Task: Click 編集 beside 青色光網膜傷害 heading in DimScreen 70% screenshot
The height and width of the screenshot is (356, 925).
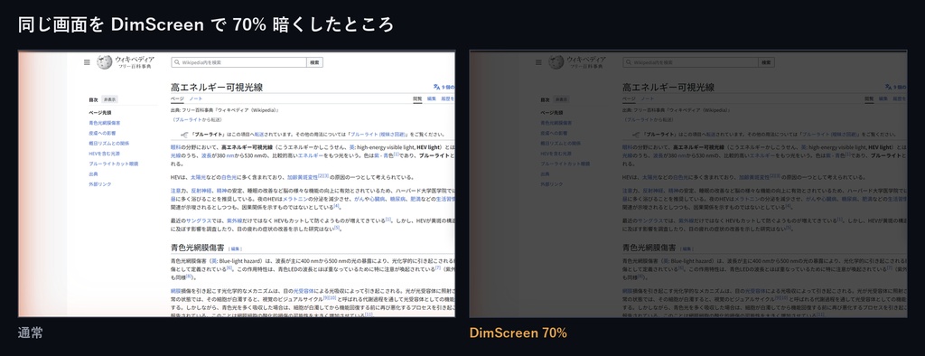Action: tap(687, 249)
